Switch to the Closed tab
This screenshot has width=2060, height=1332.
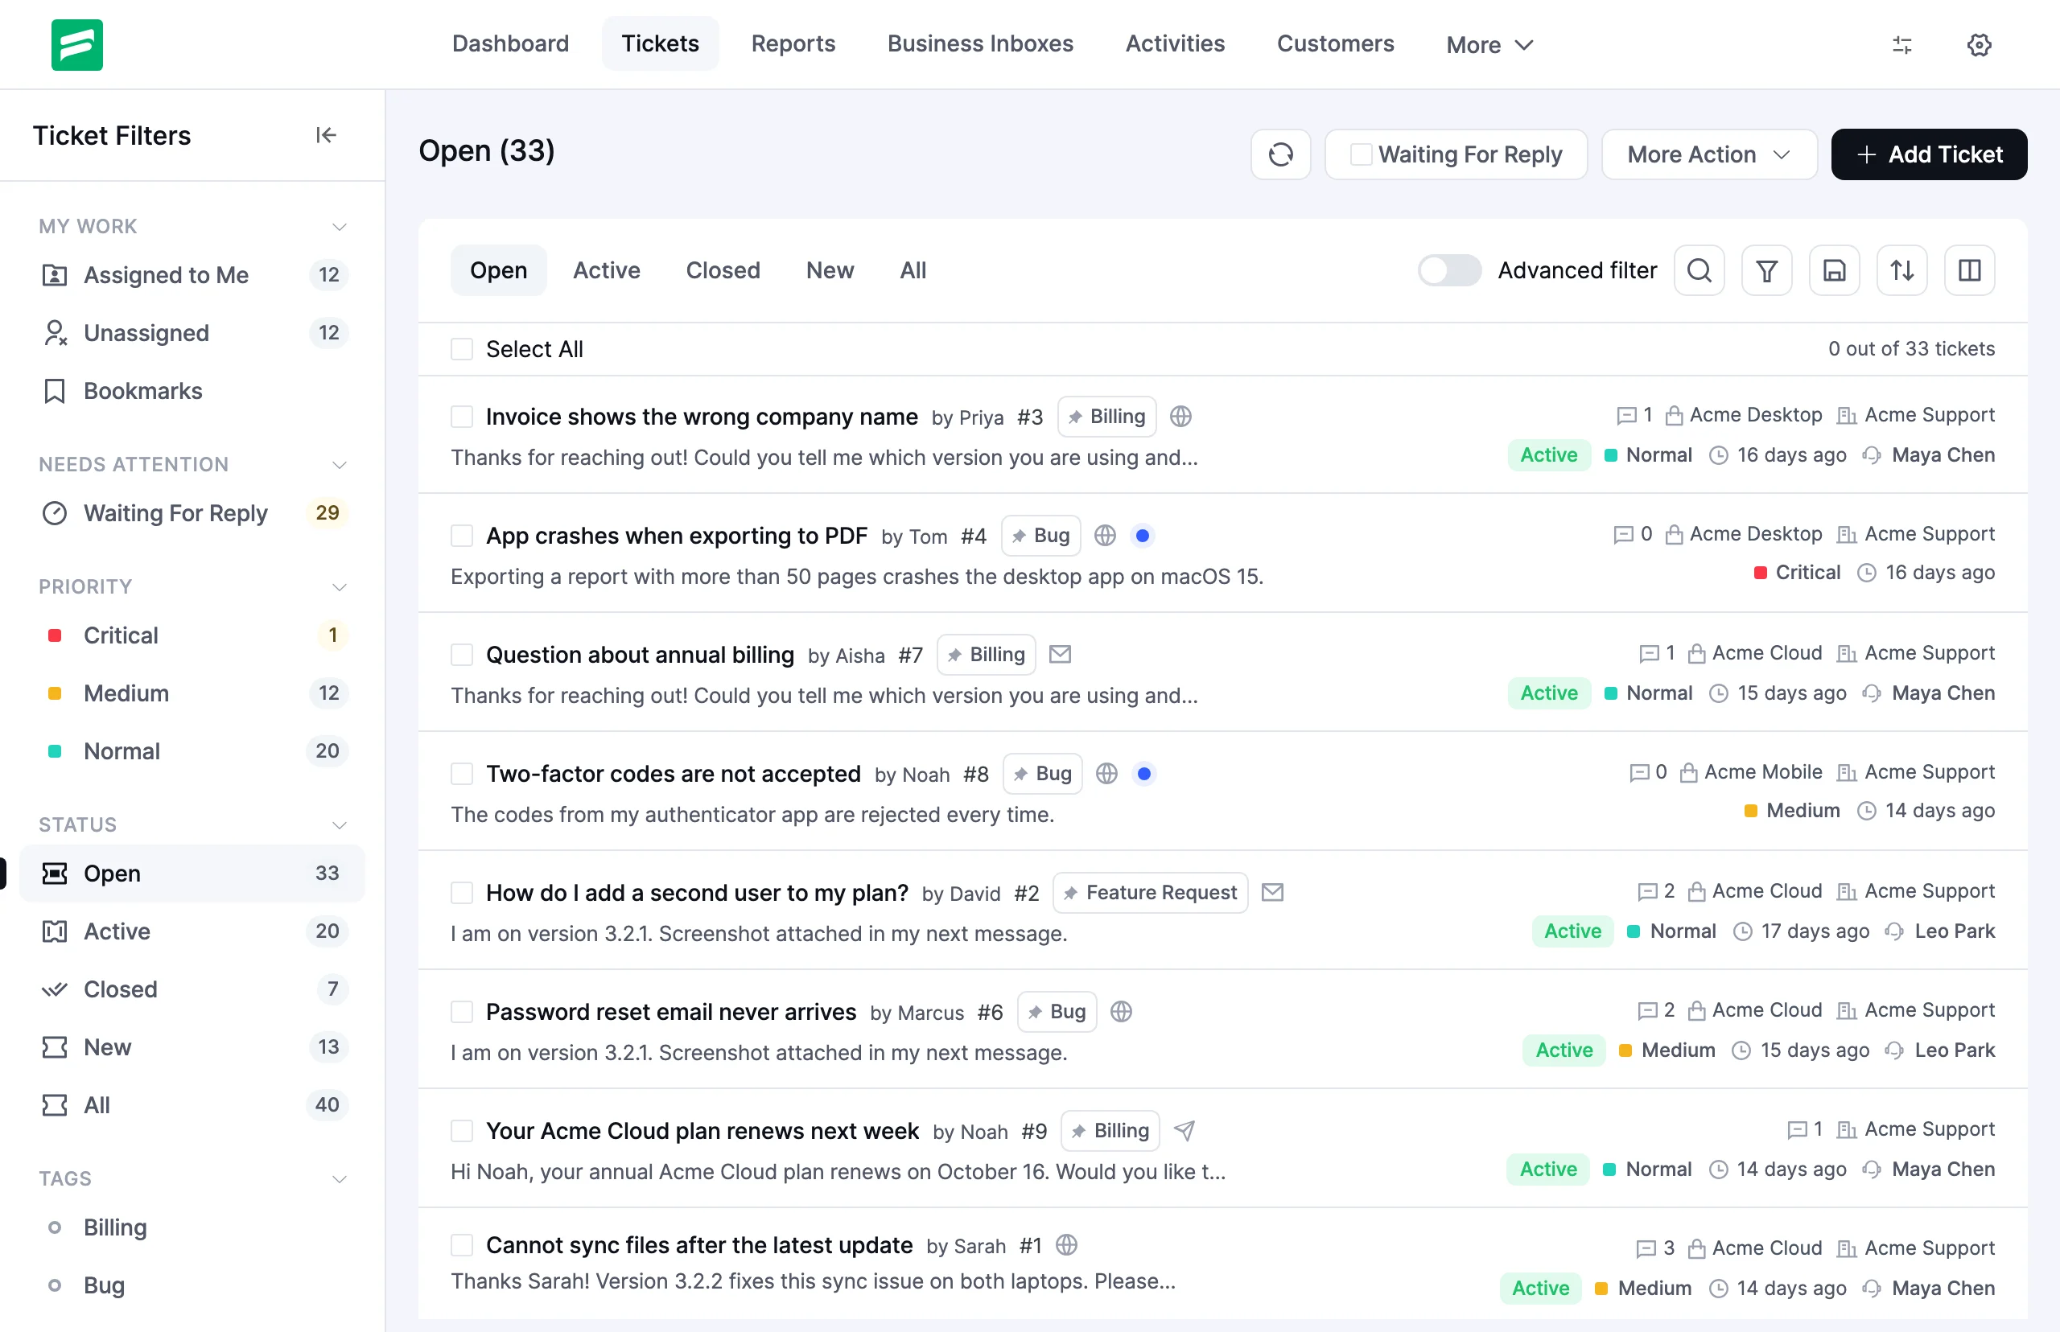click(723, 271)
